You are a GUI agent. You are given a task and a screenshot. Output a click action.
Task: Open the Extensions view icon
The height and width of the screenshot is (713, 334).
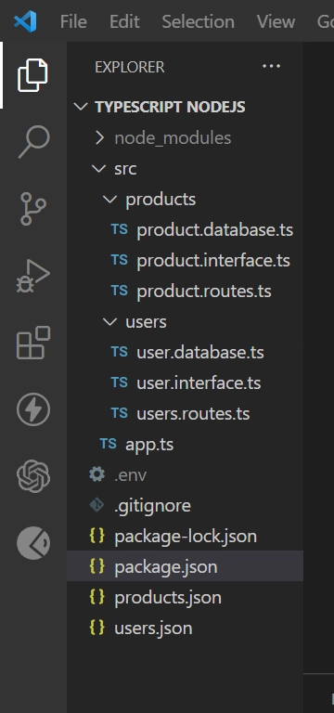tap(33, 343)
